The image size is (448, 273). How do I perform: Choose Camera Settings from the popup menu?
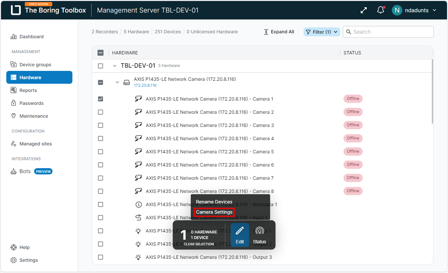coord(214,212)
